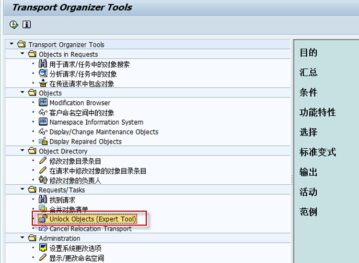This screenshot has width=359, height=263.
Task: Click magnifier icon beside 分析请求/任务中的对象
Action: point(43,74)
